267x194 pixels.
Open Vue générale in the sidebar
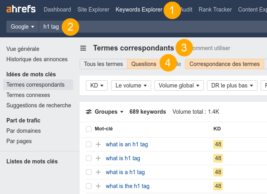click(23, 49)
